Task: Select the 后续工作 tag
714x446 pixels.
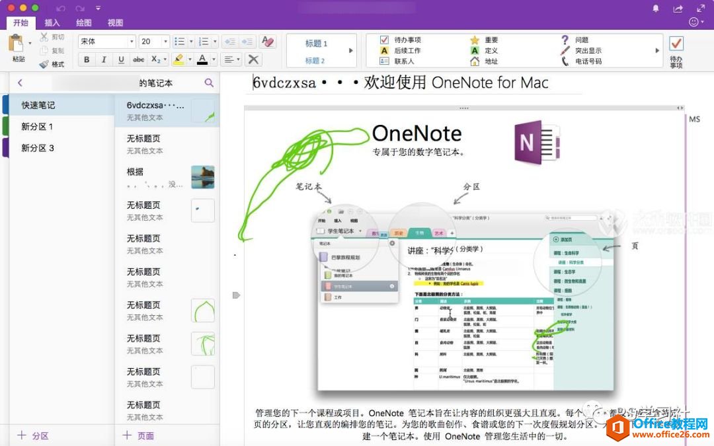Action: pos(400,50)
